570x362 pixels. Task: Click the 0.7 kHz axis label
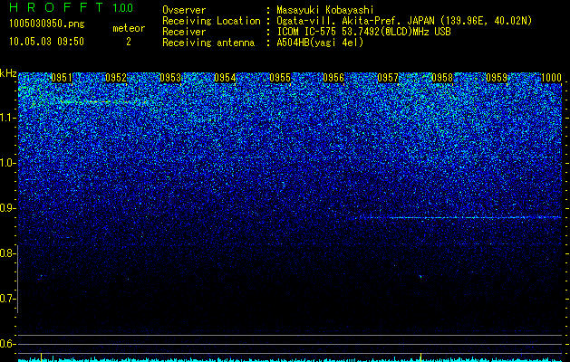[x=7, y=299]
